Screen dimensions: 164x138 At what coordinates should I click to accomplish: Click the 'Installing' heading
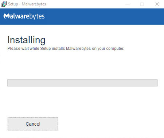pos(26,40)
